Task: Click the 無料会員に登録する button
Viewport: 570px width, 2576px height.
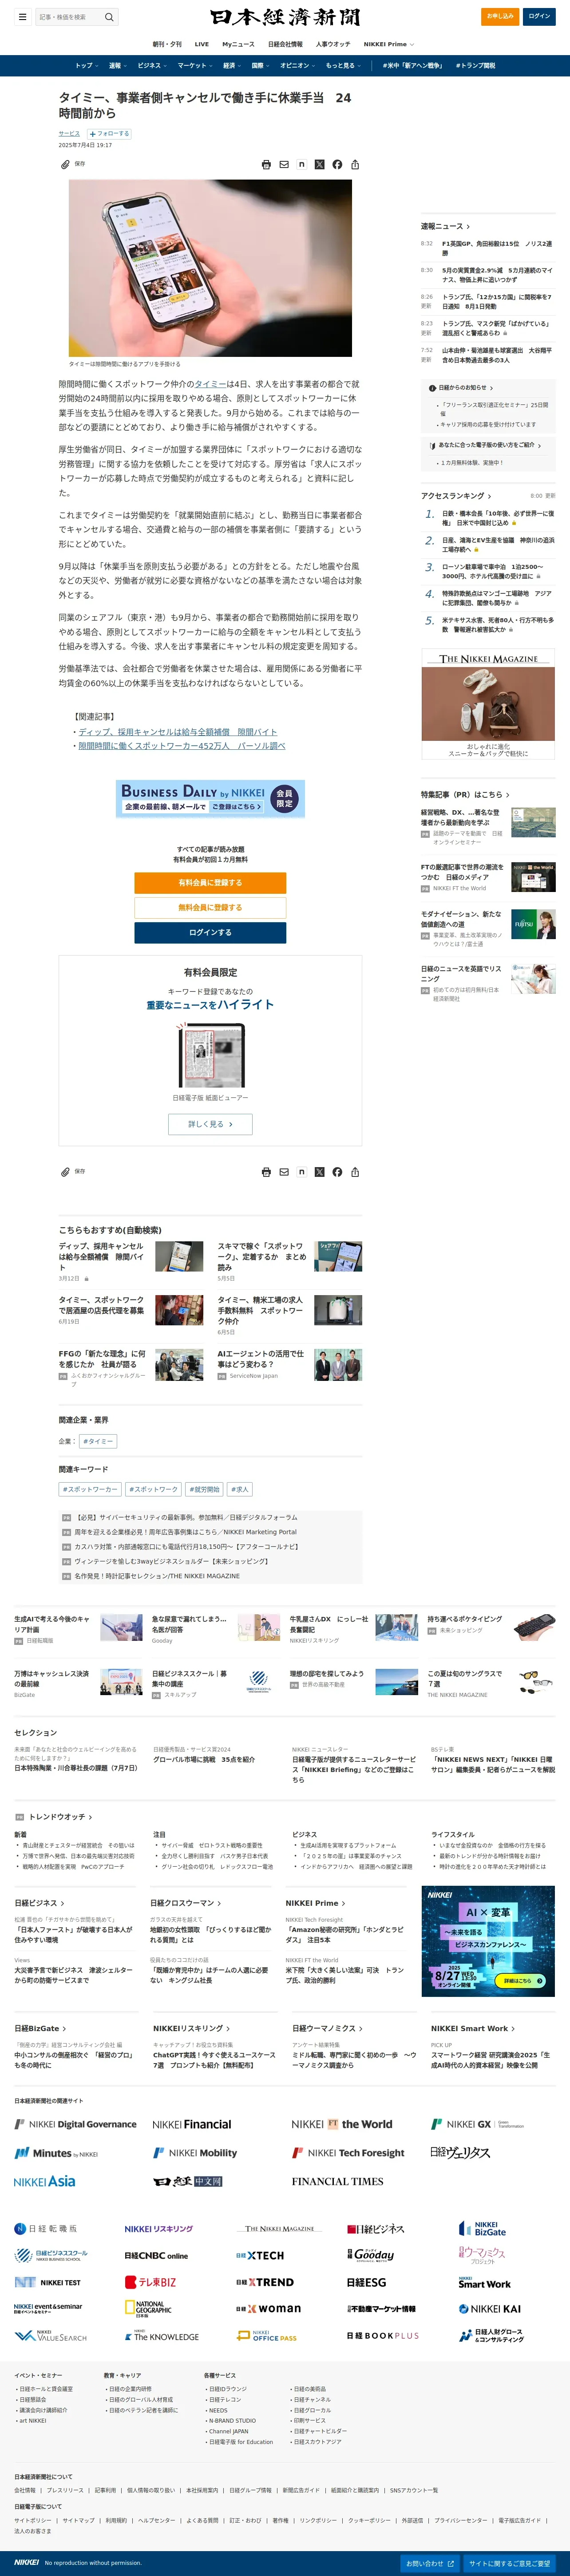Action: pos(210,908)
